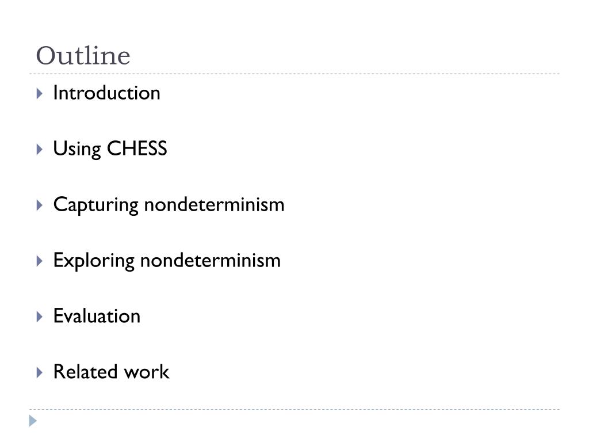
Task: Click the Capturing nondeterminism text
Action: 169,205
